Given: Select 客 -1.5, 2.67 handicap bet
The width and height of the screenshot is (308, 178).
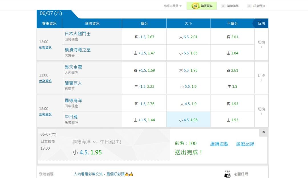Looking at the screenshot, I should pyautogui.click(x=144, y=37).
